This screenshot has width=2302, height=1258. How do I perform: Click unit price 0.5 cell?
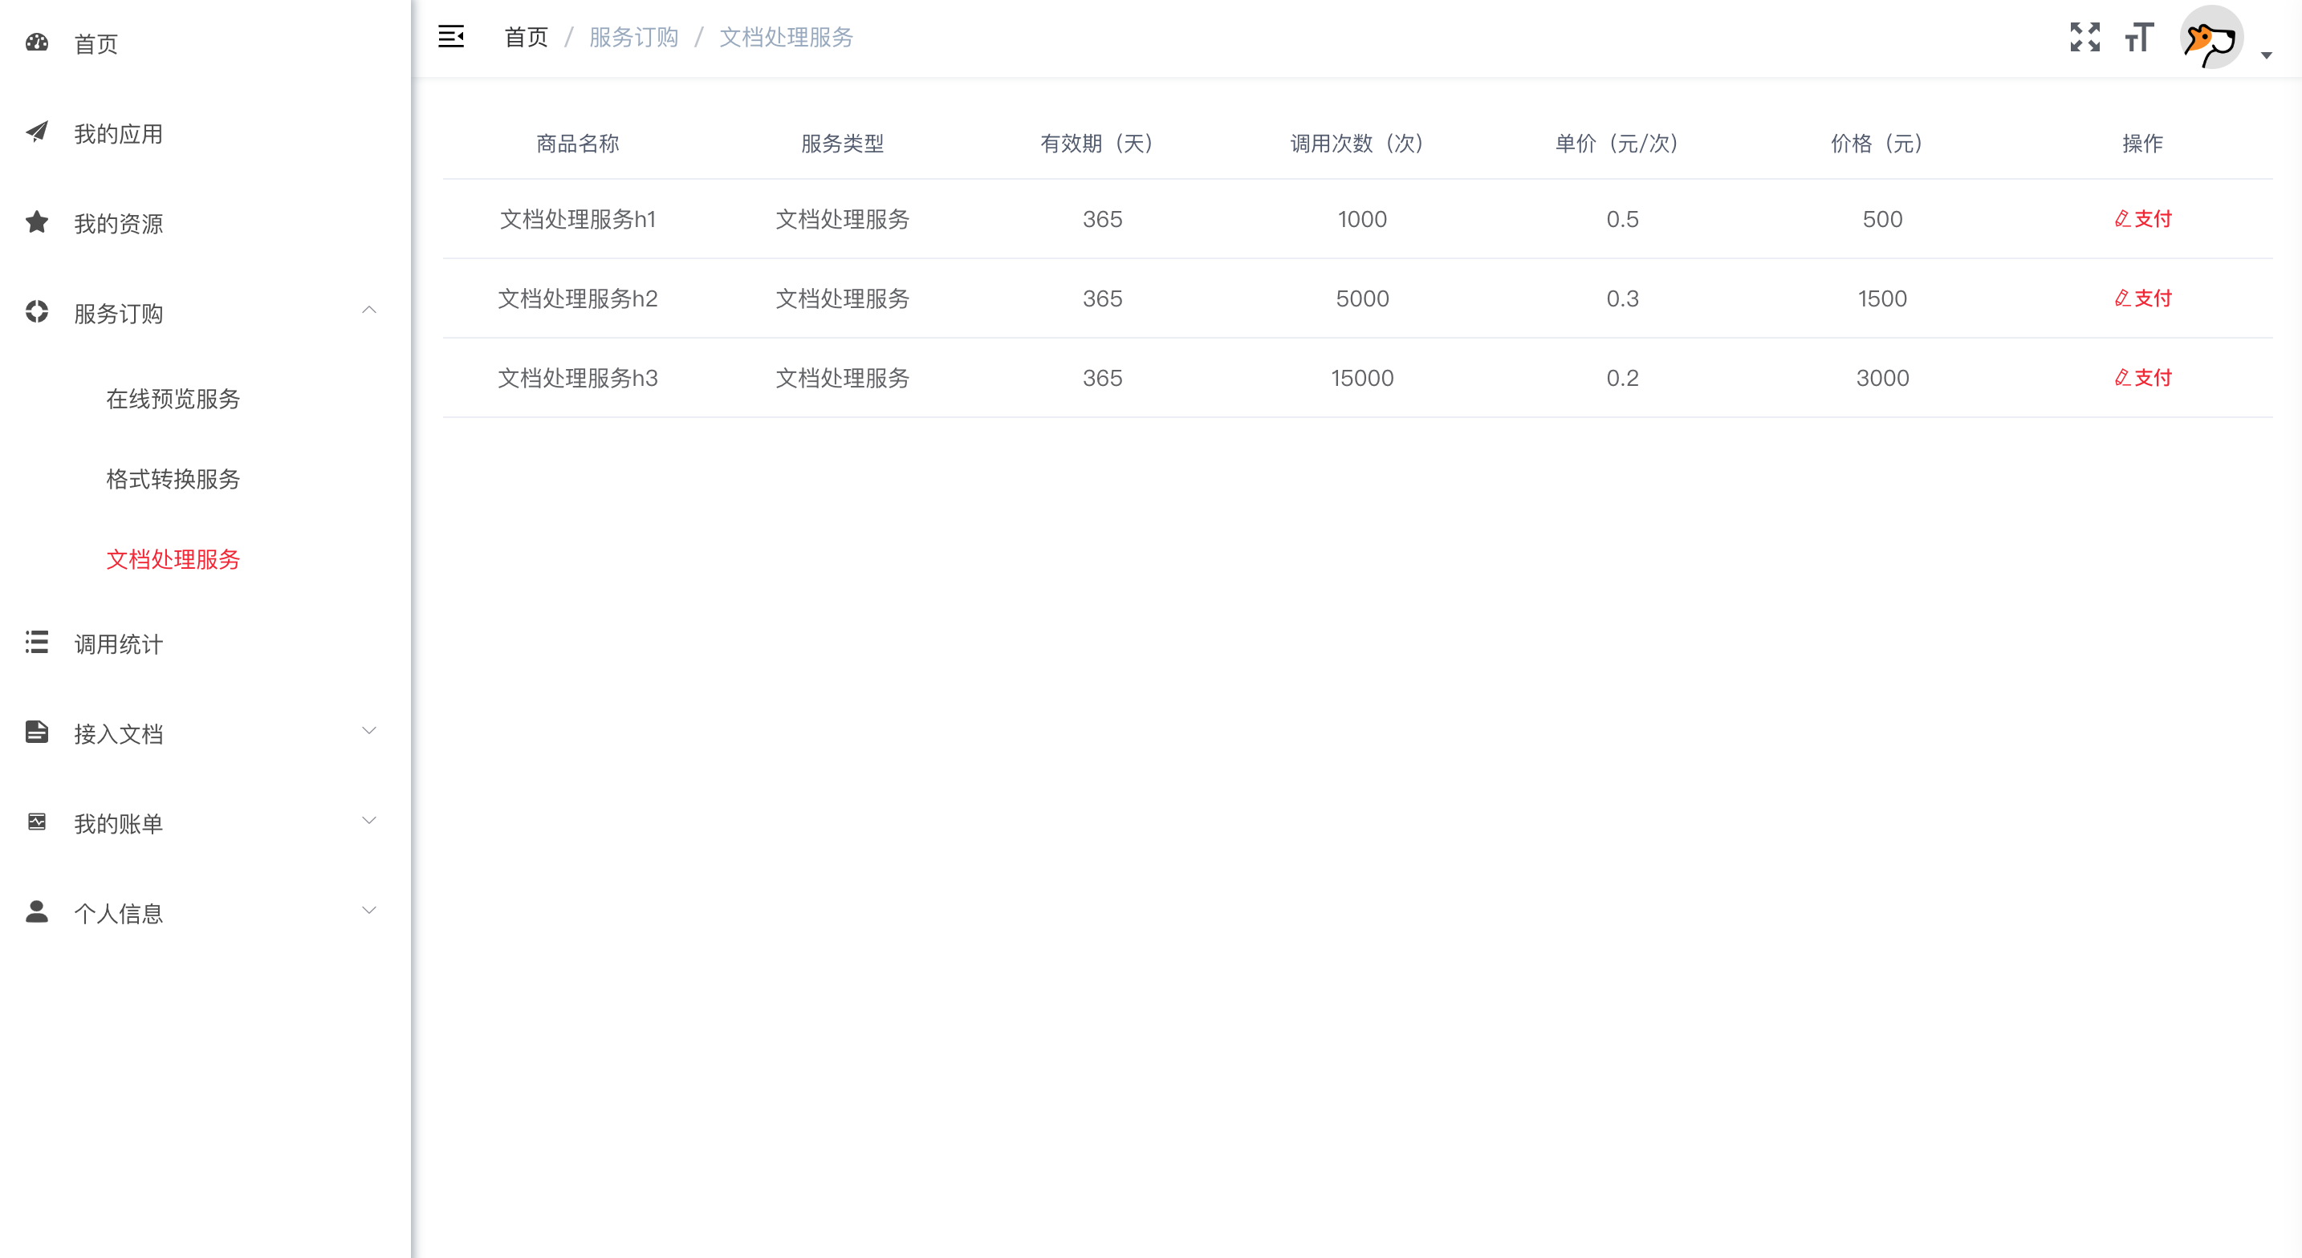(1622, 219)
